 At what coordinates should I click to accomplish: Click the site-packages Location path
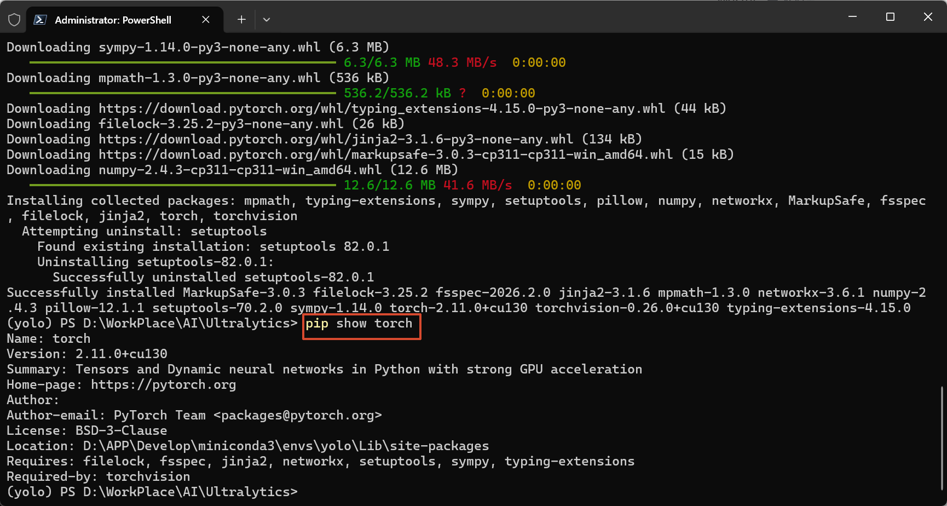click(286, 446)
